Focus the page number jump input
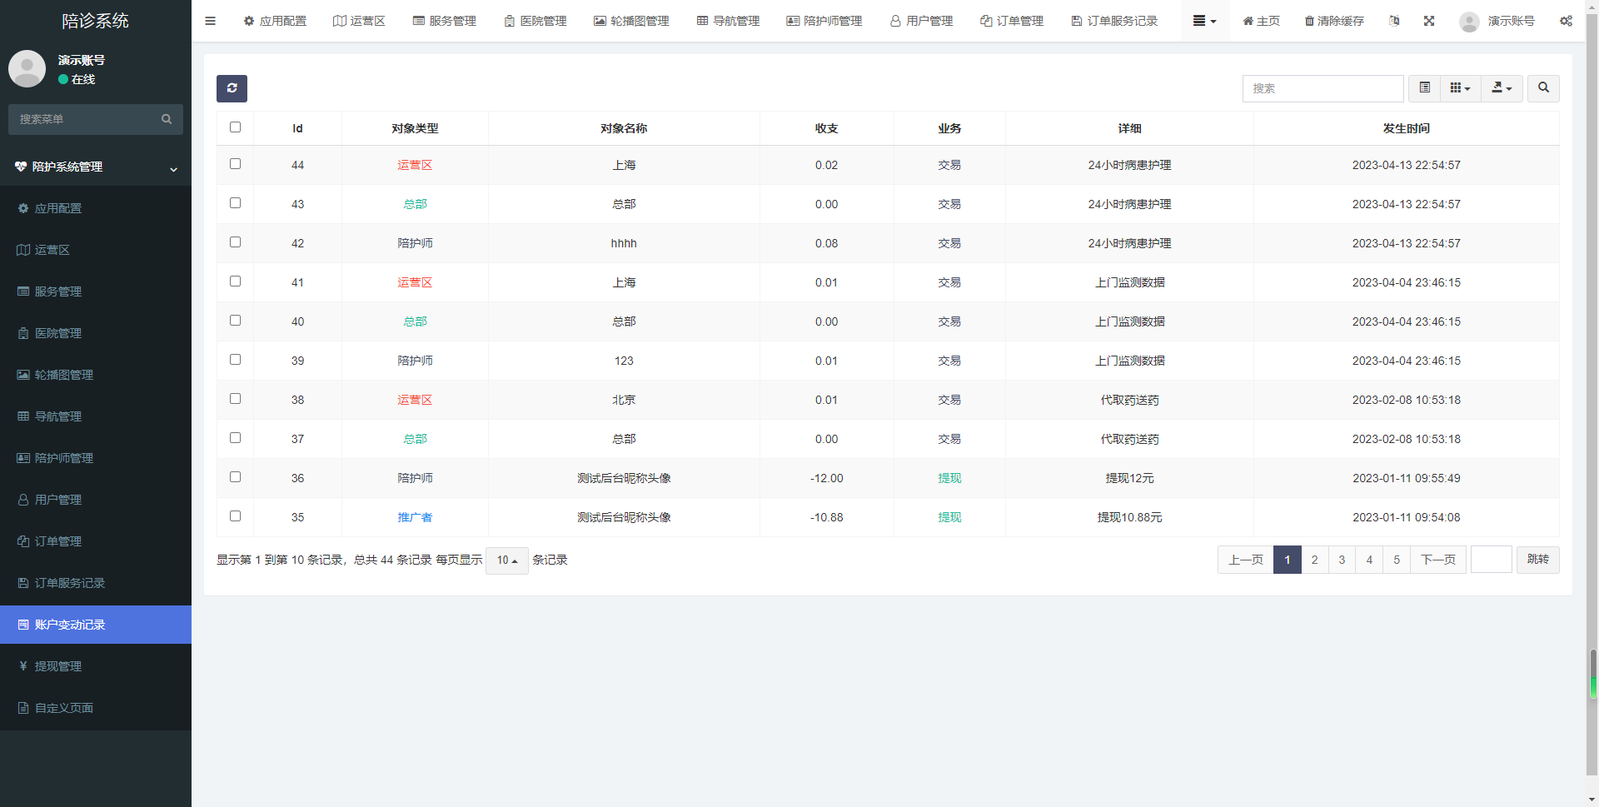Viewport: 1599px width, 807px height. pos(1492,560)
